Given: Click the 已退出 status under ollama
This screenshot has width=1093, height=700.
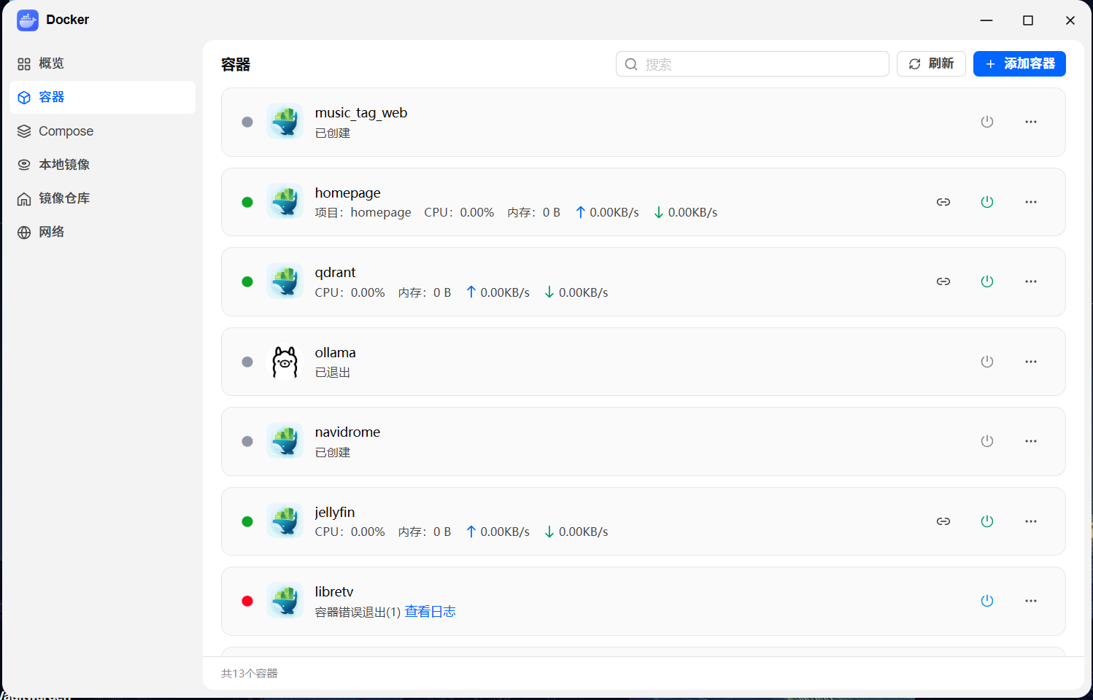Looking at the screenshot, I should [333, 373].
